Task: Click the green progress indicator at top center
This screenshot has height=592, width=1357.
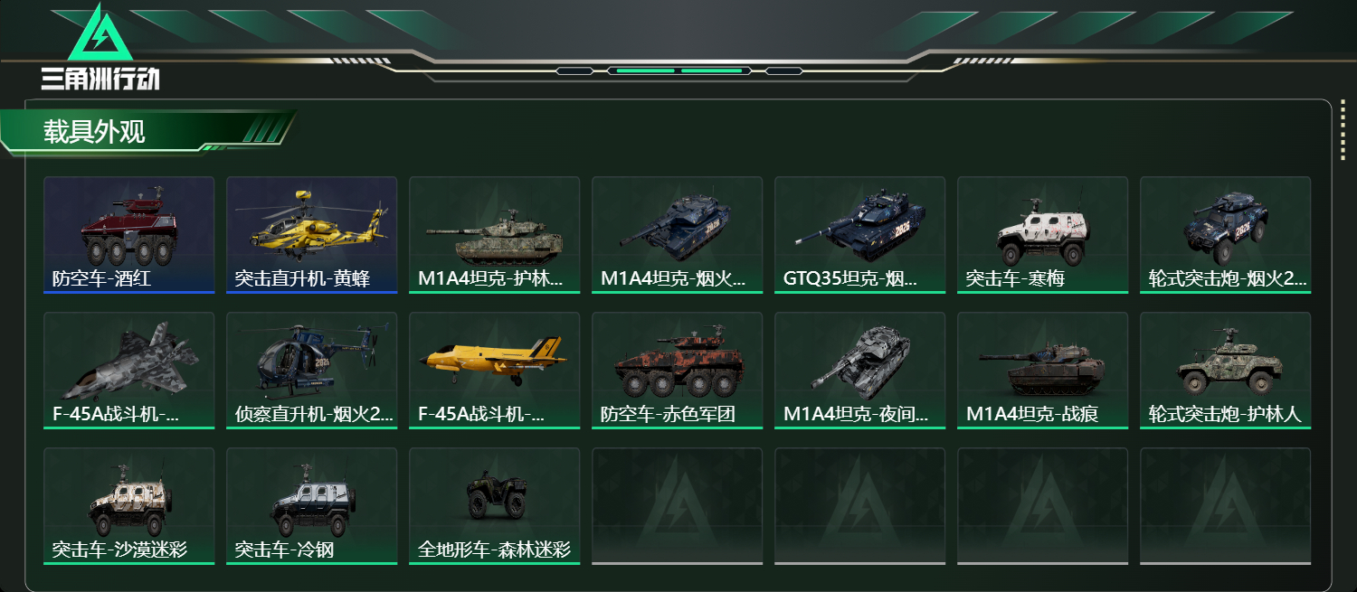Action: tap(679, 70)
